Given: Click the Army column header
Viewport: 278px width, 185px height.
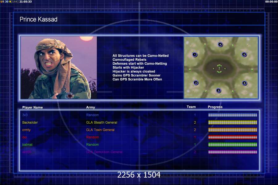Looking at the screenshot, I should pos(91,107).
